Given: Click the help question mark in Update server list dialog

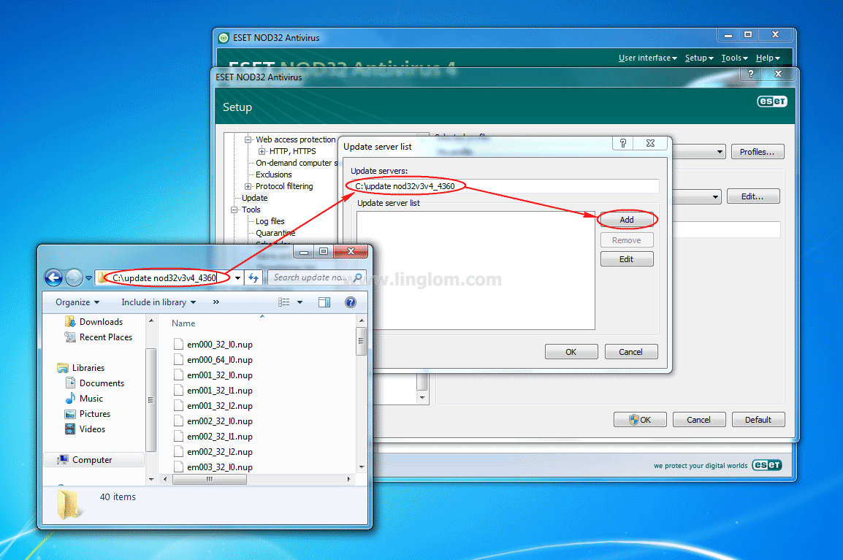Looking at the screenshot, I should coord(623,143).
